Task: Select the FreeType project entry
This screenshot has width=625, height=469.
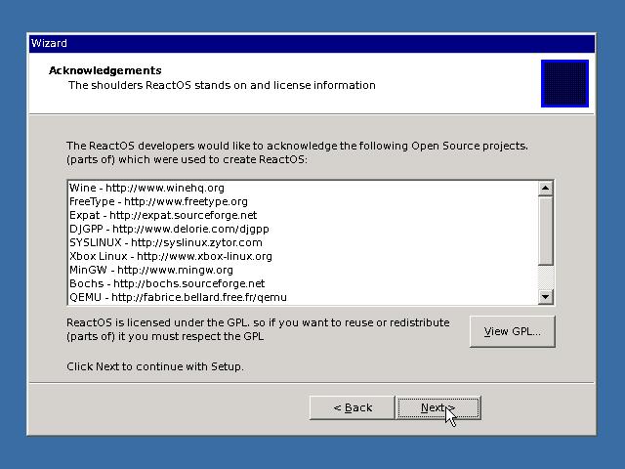Action: click(x=158, y=201)
